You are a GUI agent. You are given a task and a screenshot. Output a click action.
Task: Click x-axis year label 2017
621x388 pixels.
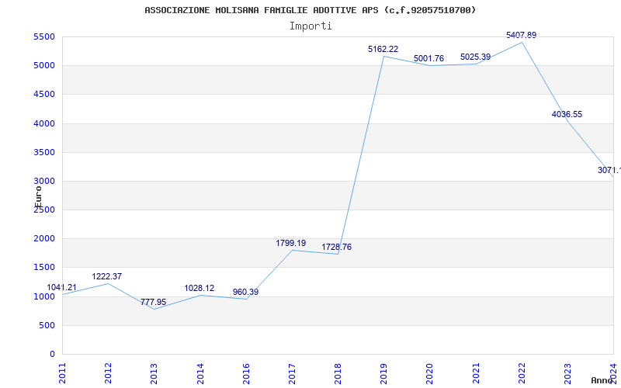(x=292, y=373)
